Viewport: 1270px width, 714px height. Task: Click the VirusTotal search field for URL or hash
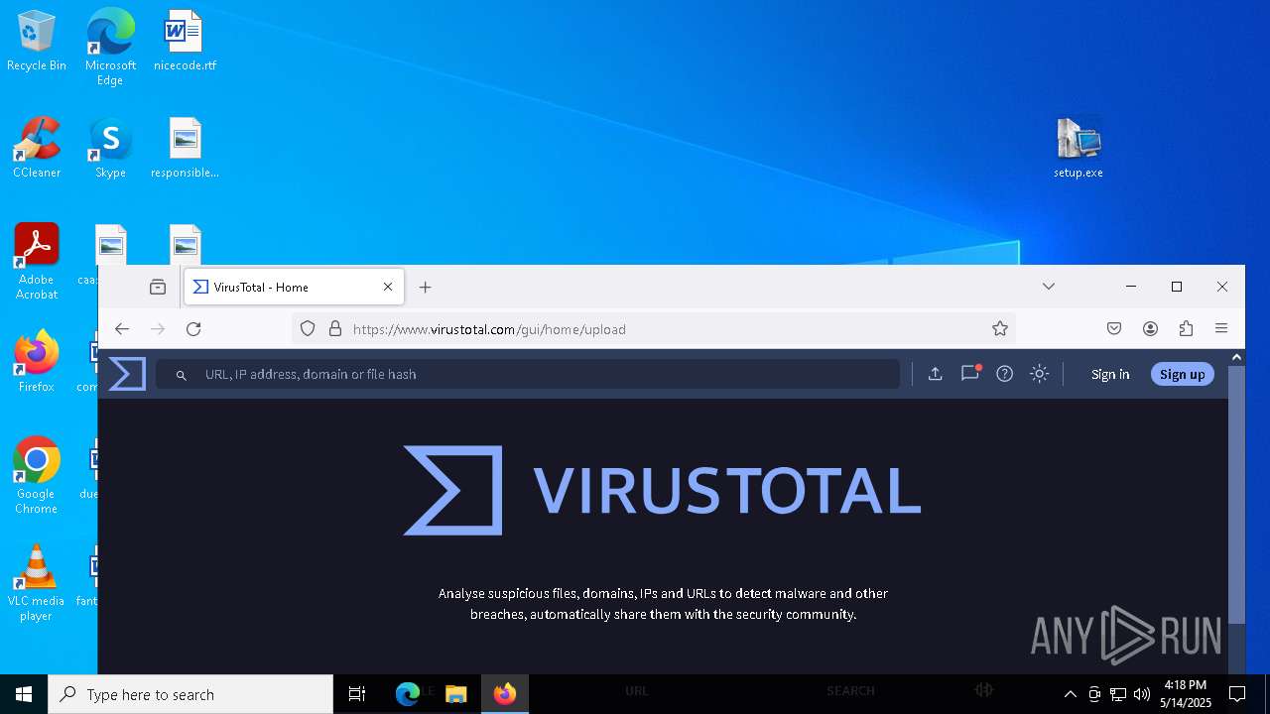click(528, 374)
